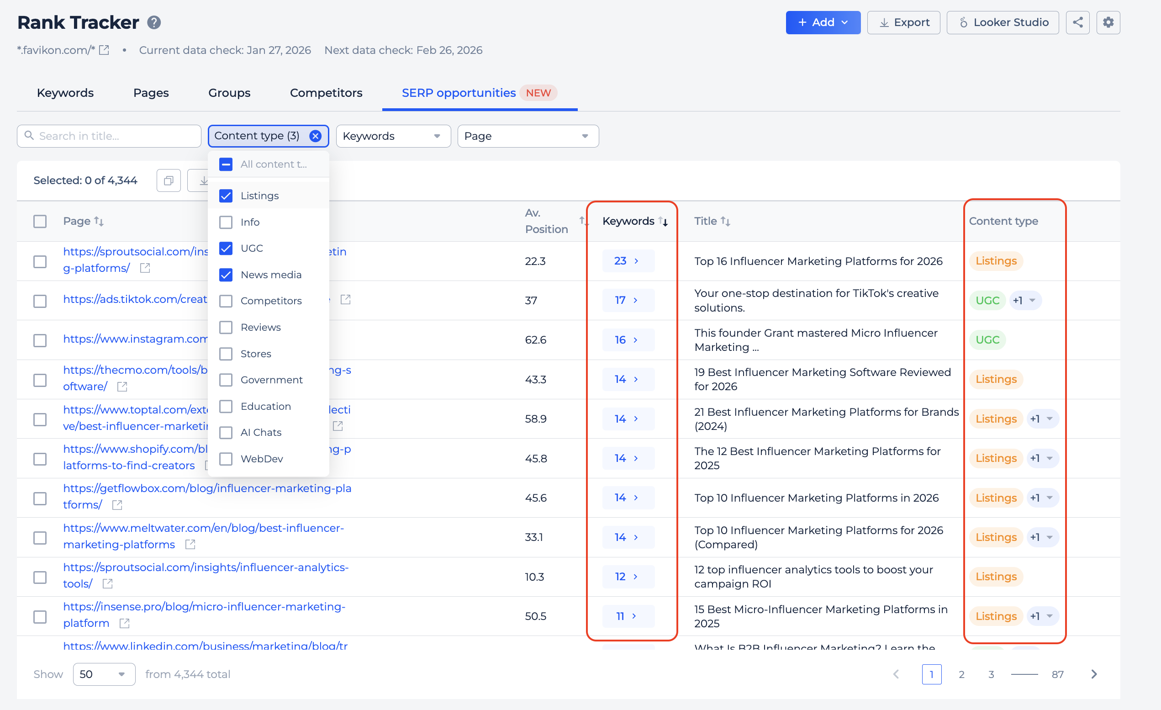Open the Show 50 rows-per-page selector

coord(104,674)
